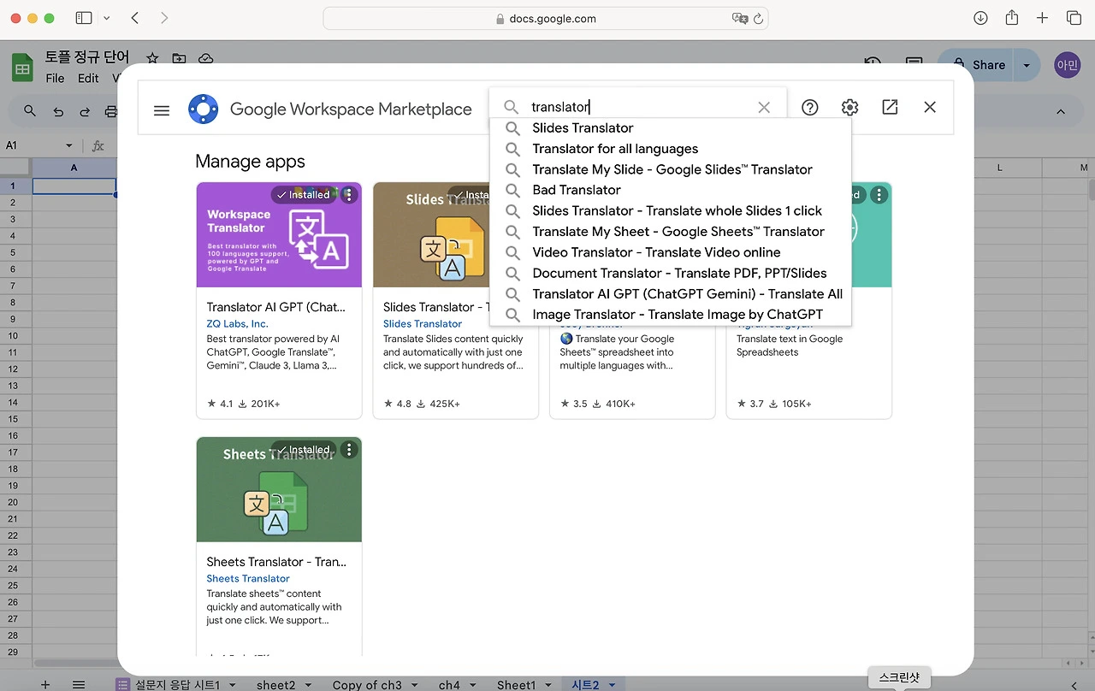Open the File menu
This screenshot has width=1095, height=691.
(x=55, y=78)
